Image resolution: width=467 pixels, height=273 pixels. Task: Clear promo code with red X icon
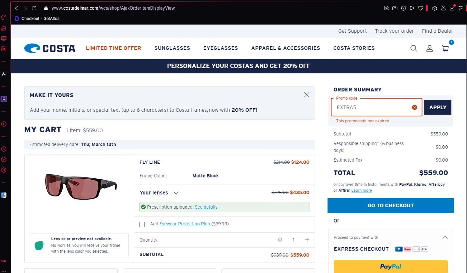[x=414, y=107]
